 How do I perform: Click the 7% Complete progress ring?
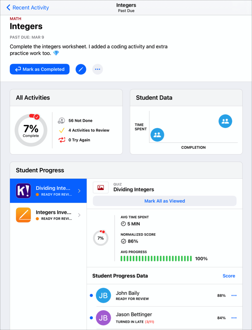31,130
